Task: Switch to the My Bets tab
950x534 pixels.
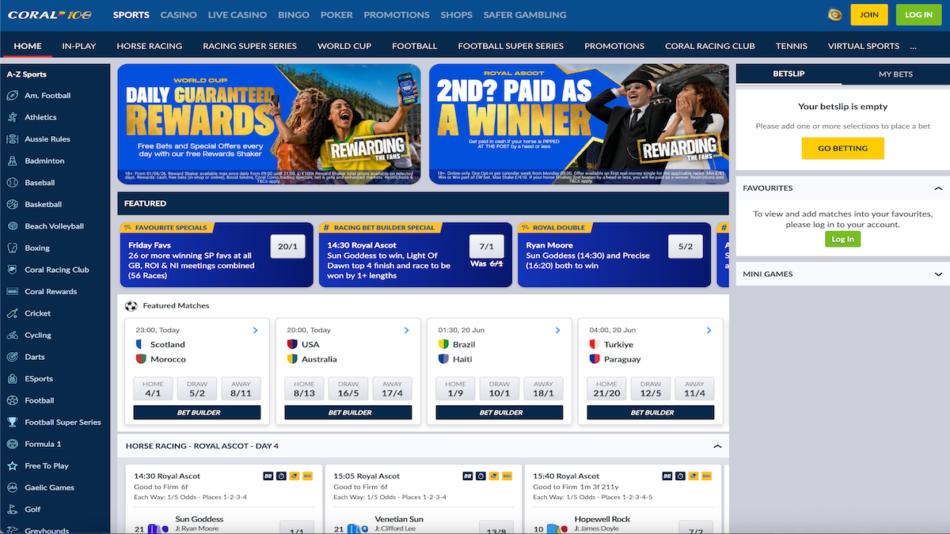Action: click(x=895, y=74)
